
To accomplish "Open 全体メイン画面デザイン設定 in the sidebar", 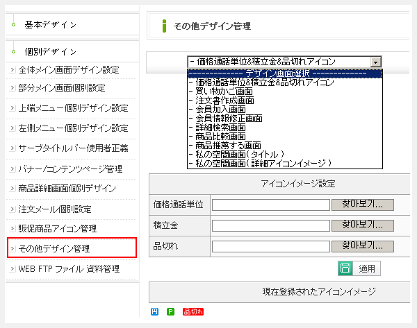I will point(68,70).
